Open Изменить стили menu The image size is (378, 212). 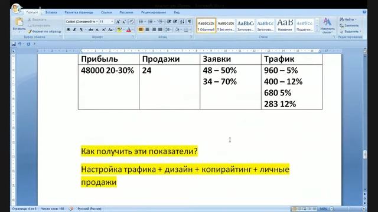tap(327, 25)
